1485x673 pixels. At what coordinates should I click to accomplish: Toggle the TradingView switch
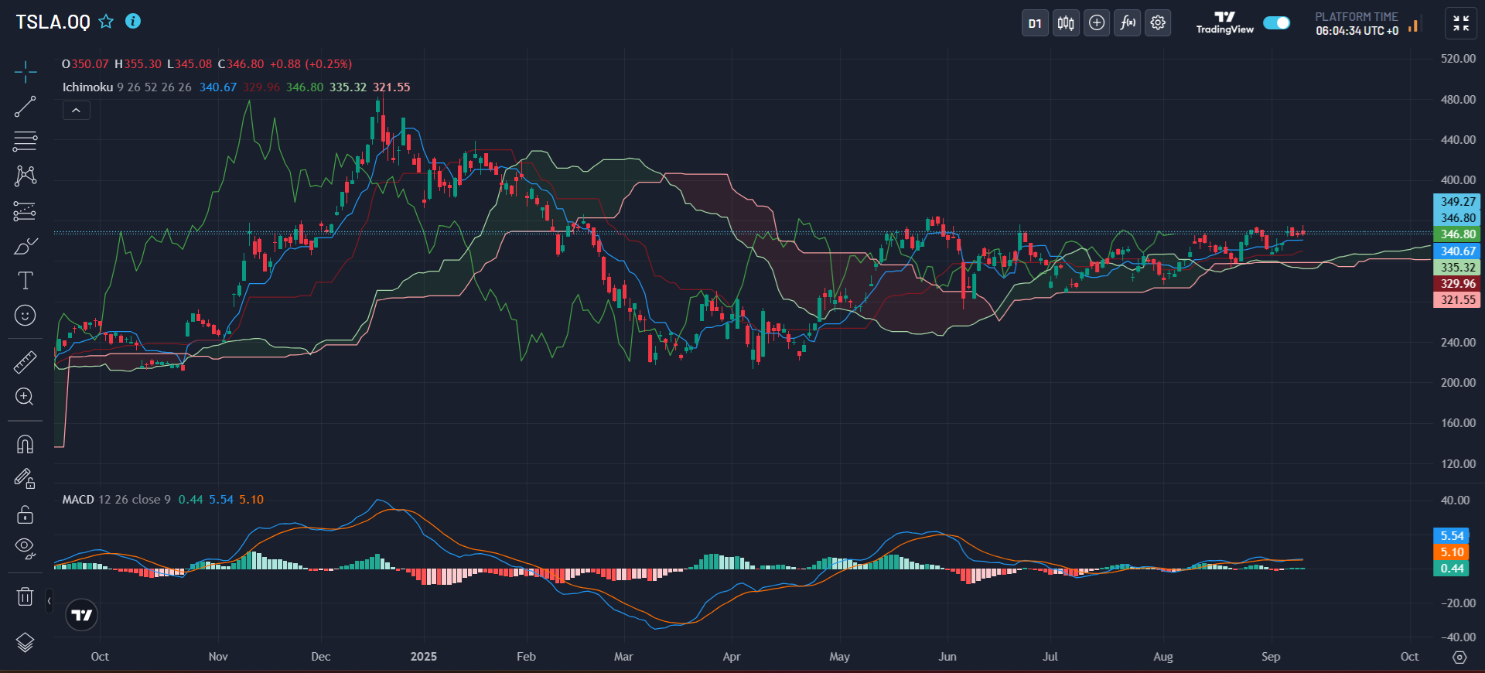tap(1277, 22)
